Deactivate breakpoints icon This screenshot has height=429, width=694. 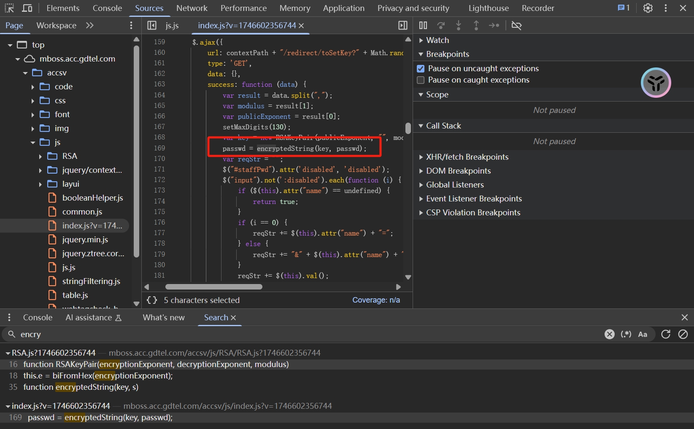(516, 25)
